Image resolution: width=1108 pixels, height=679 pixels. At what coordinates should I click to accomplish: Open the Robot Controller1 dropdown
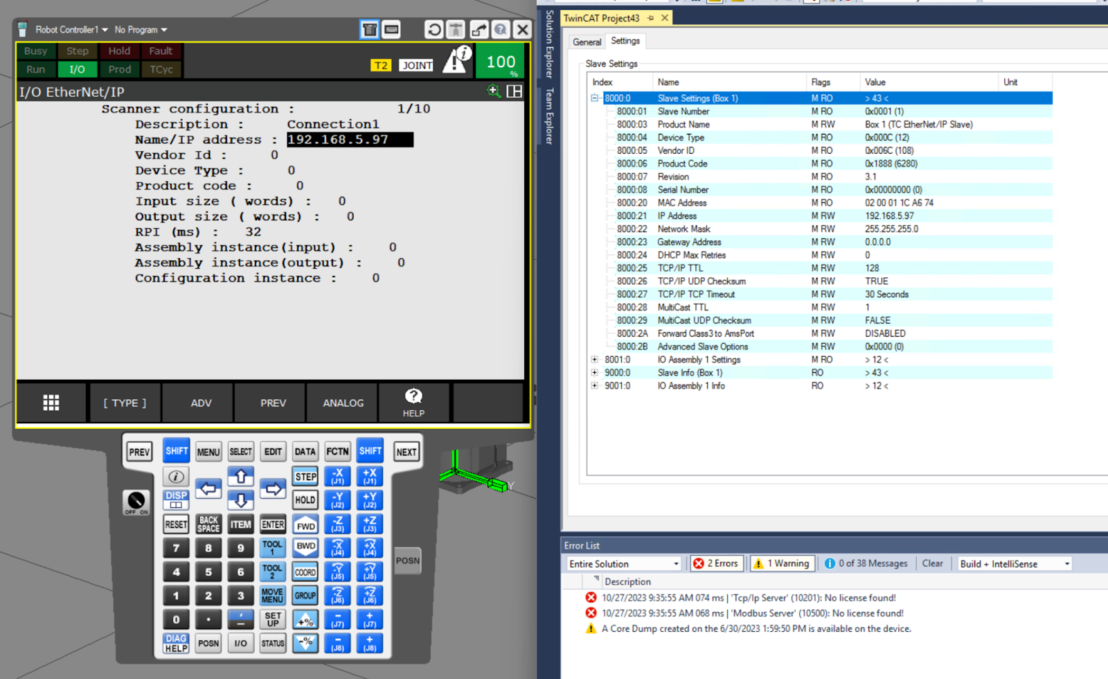(71, 30)
